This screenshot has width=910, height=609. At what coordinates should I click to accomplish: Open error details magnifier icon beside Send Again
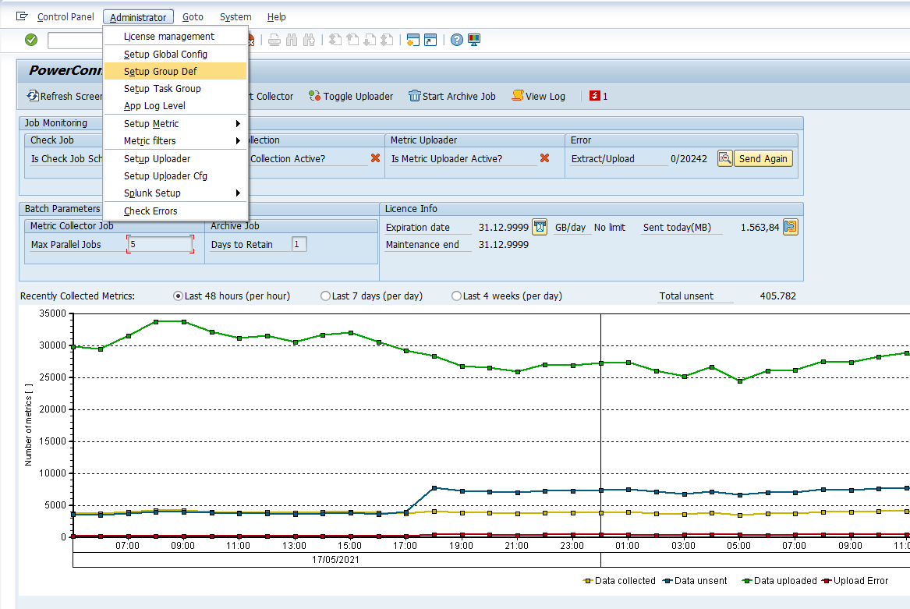(x=724, y=158)
